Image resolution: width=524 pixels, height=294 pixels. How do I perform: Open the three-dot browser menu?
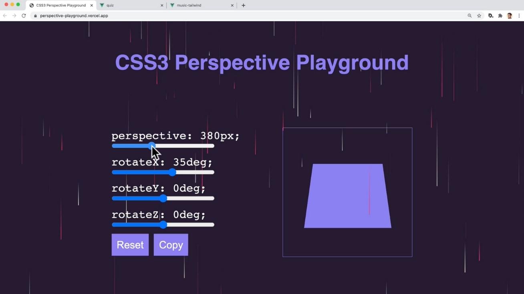519,16
